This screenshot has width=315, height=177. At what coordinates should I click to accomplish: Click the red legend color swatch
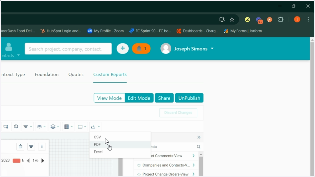[x=17, y=160]
